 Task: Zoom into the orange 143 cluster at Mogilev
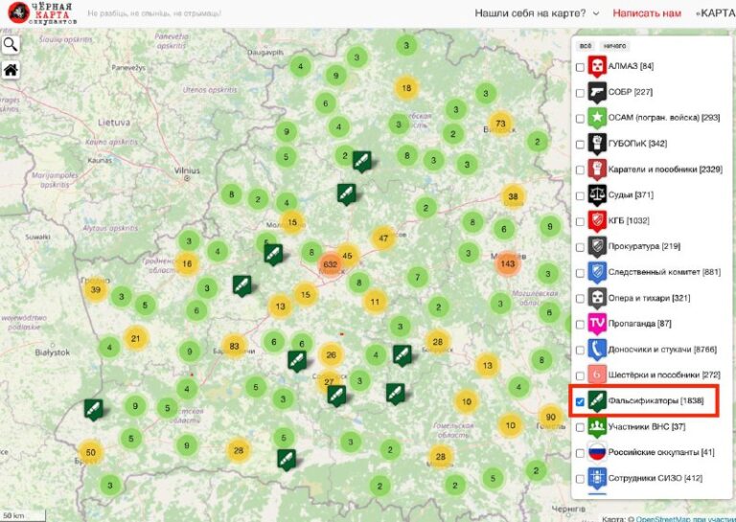coord(507,263)
